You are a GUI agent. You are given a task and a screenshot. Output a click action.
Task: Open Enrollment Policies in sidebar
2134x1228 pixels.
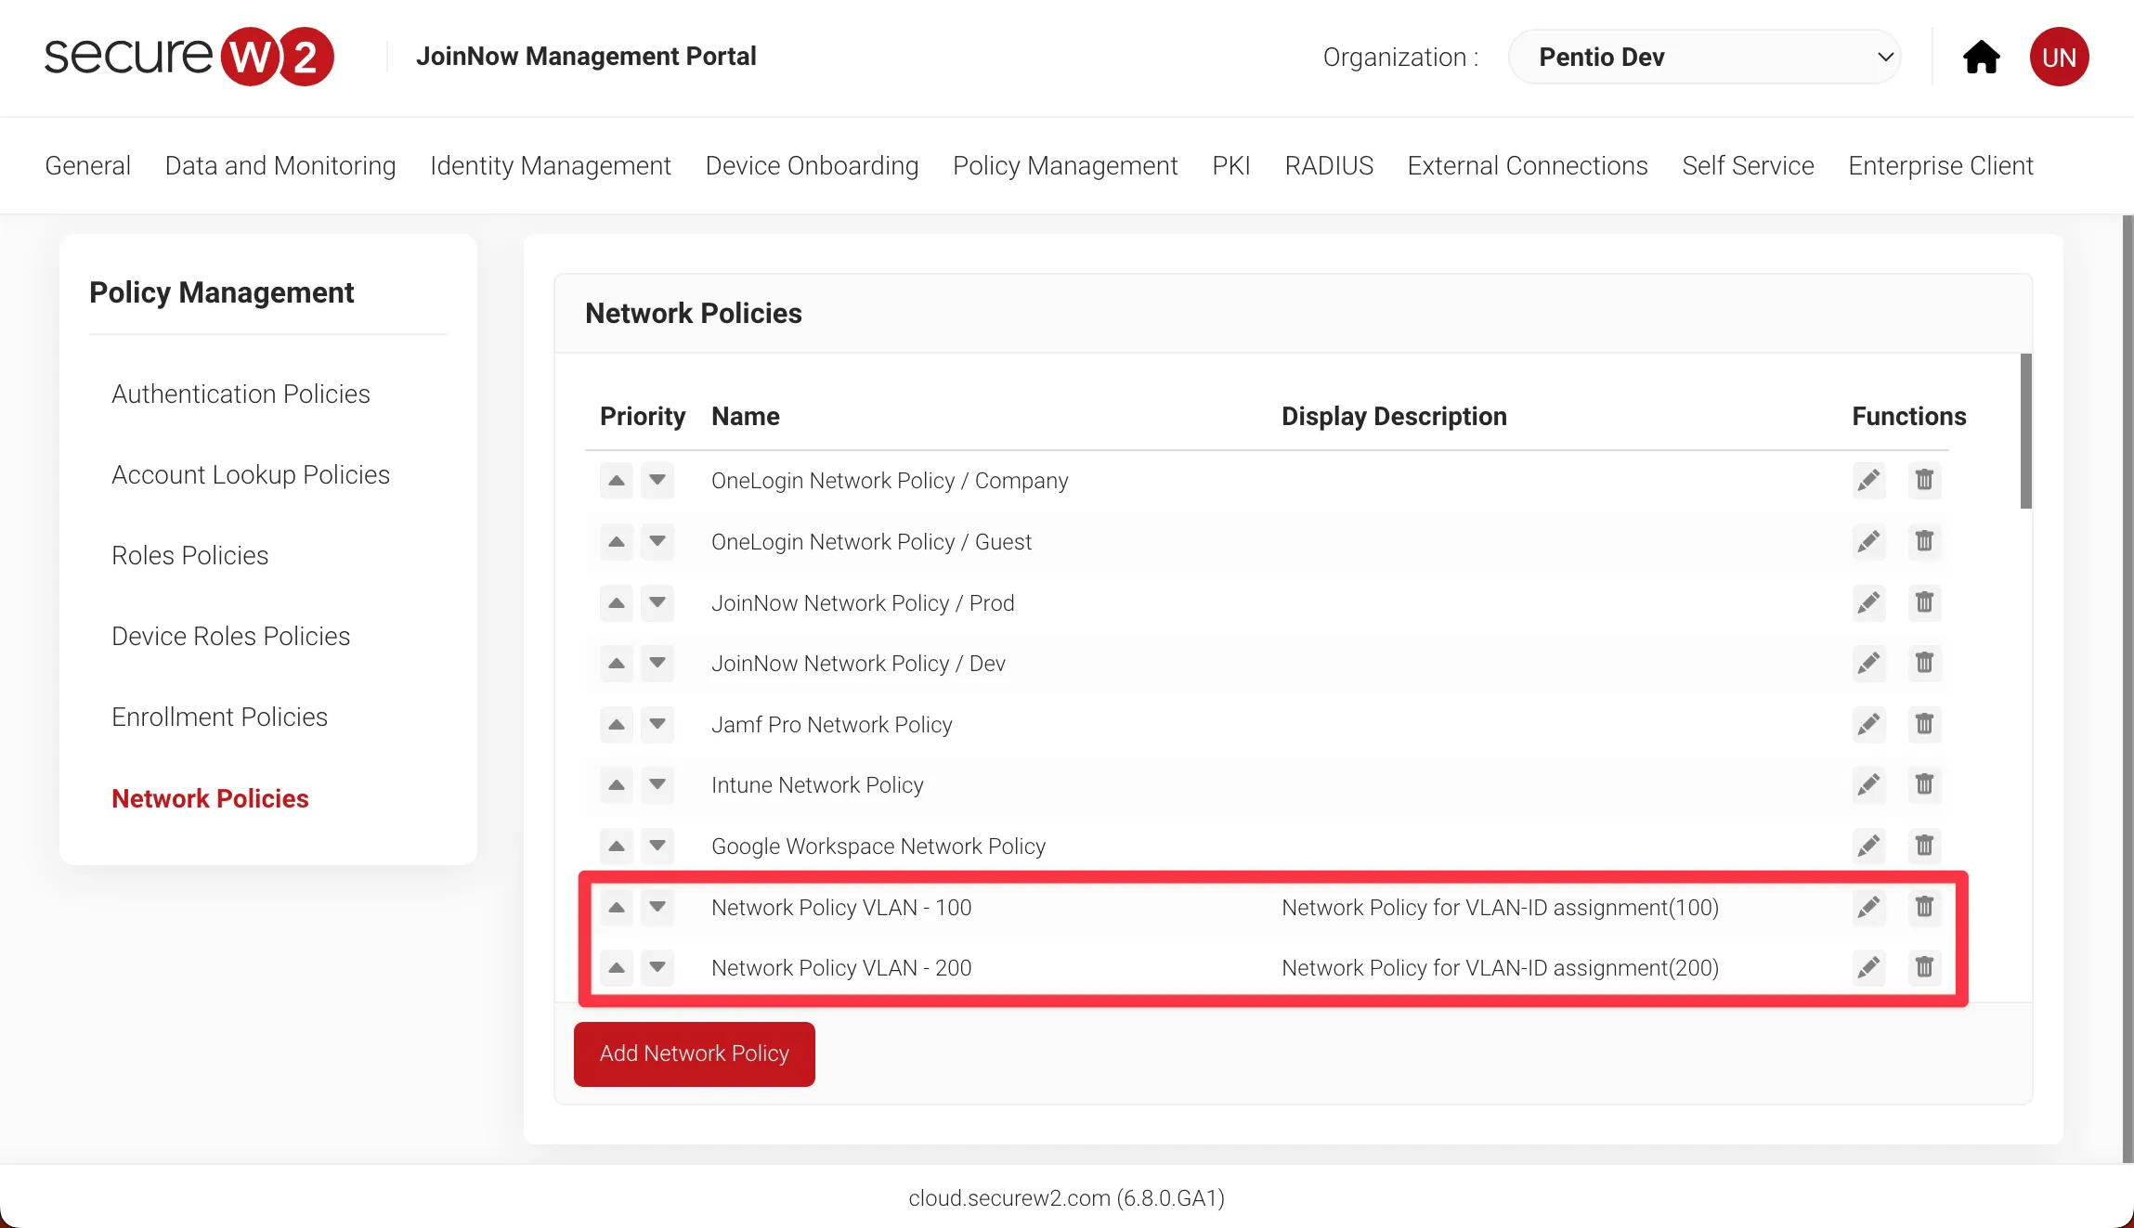point(219,717)
